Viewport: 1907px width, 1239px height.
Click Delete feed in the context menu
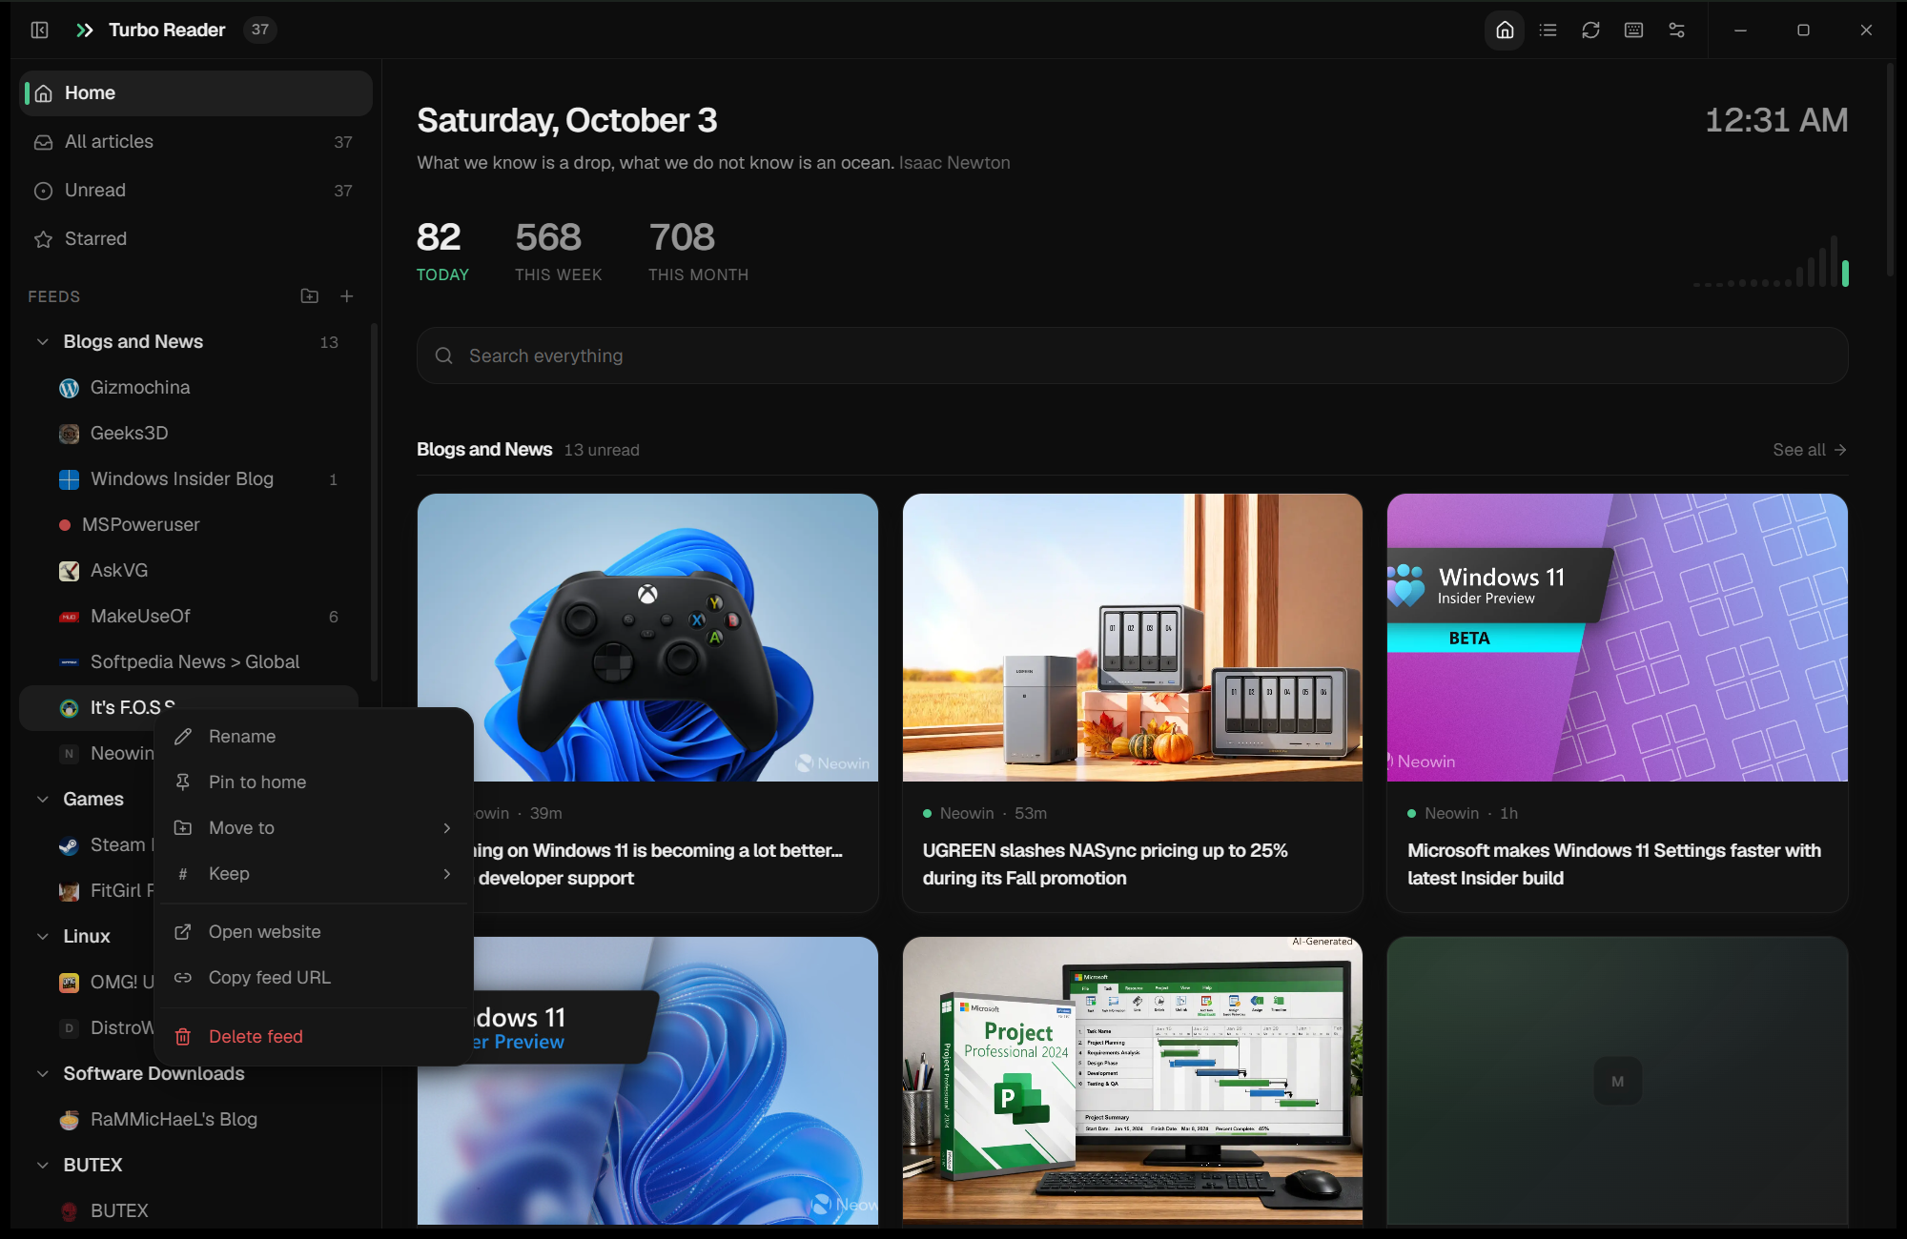(314, 1036)
